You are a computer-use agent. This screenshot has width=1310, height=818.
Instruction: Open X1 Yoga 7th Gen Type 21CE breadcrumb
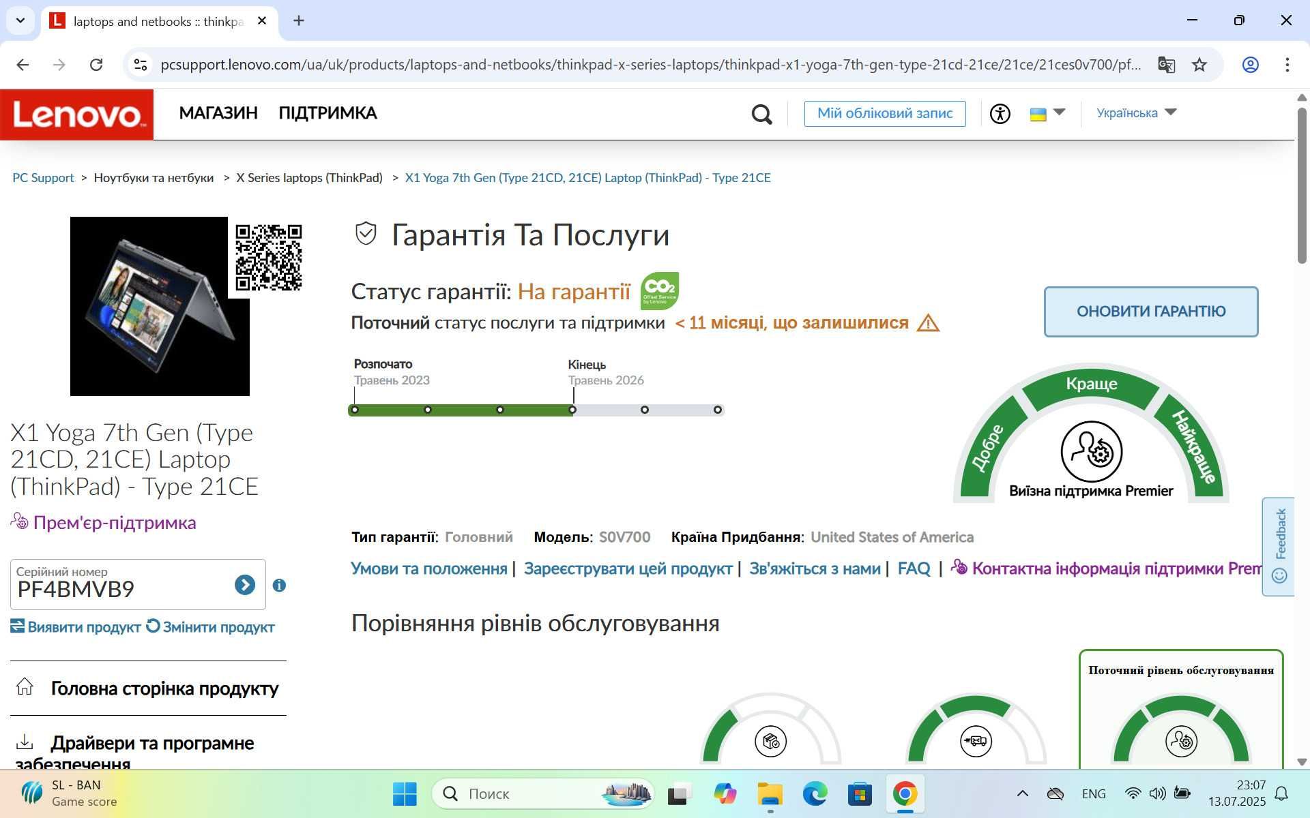587,178
